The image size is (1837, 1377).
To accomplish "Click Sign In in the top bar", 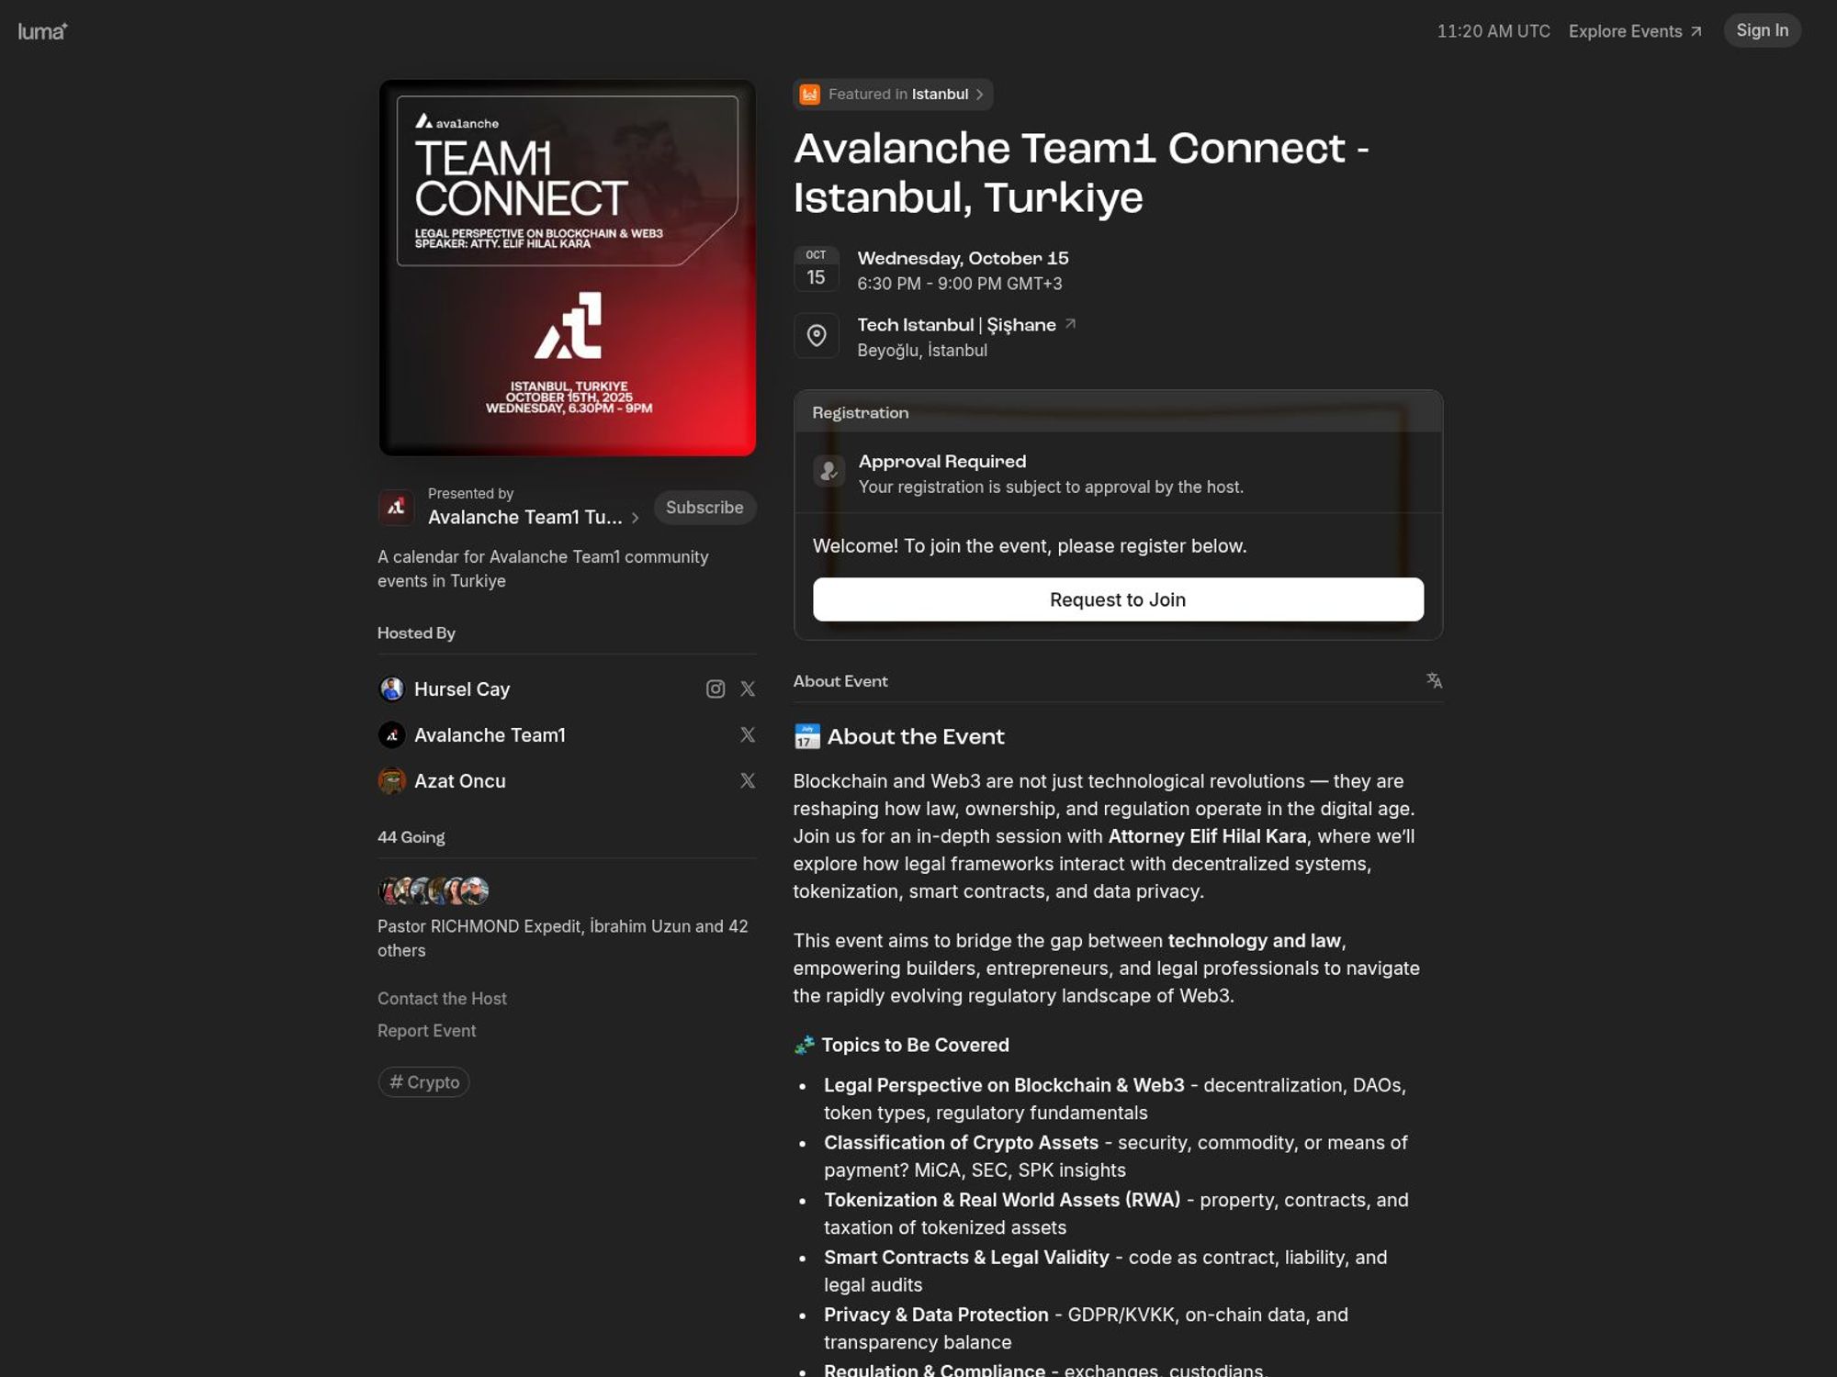I will coord(1761,30).
